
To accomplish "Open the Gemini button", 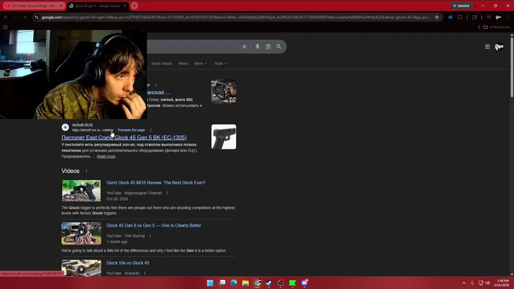I will click(461, 6).
